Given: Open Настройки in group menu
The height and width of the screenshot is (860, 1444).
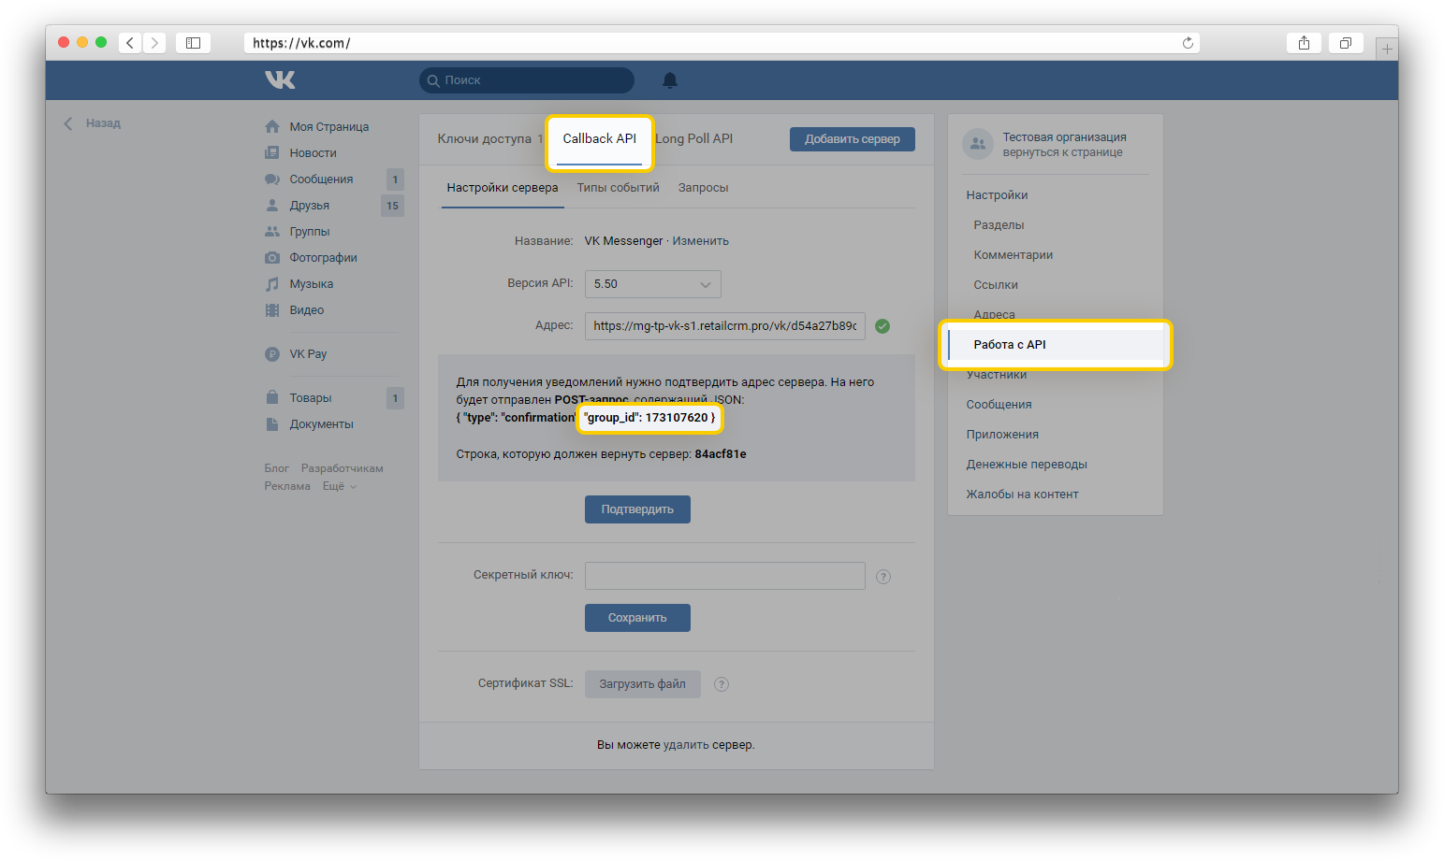Looking at the screenshot, I should [997, 195].
